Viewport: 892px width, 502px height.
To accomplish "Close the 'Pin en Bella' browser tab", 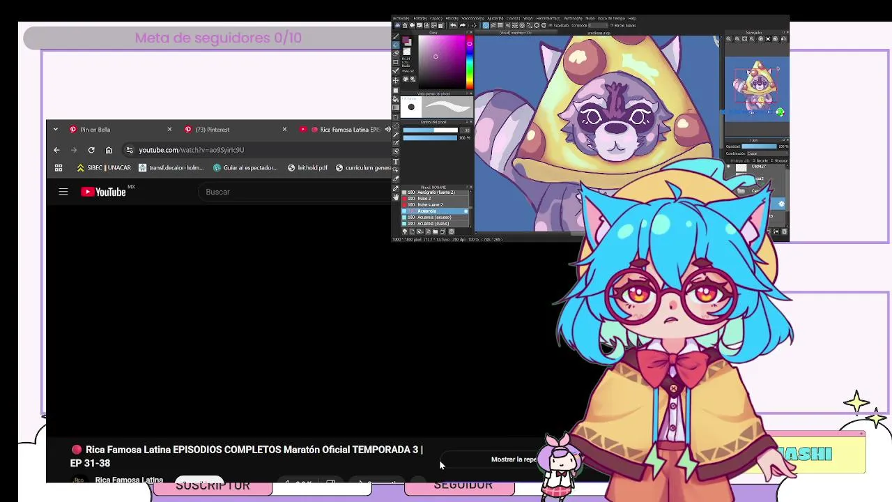I will [169, 130].
